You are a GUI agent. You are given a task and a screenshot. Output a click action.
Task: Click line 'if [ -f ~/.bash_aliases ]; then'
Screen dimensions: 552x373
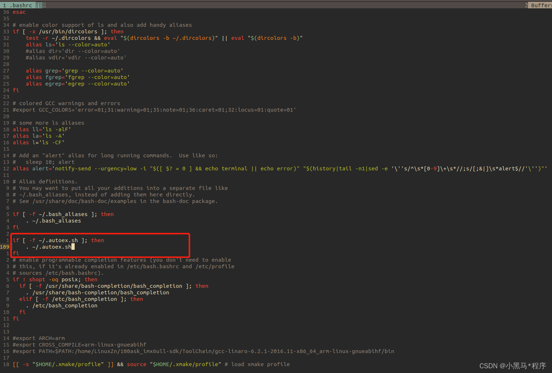click(x=63, y=214)
